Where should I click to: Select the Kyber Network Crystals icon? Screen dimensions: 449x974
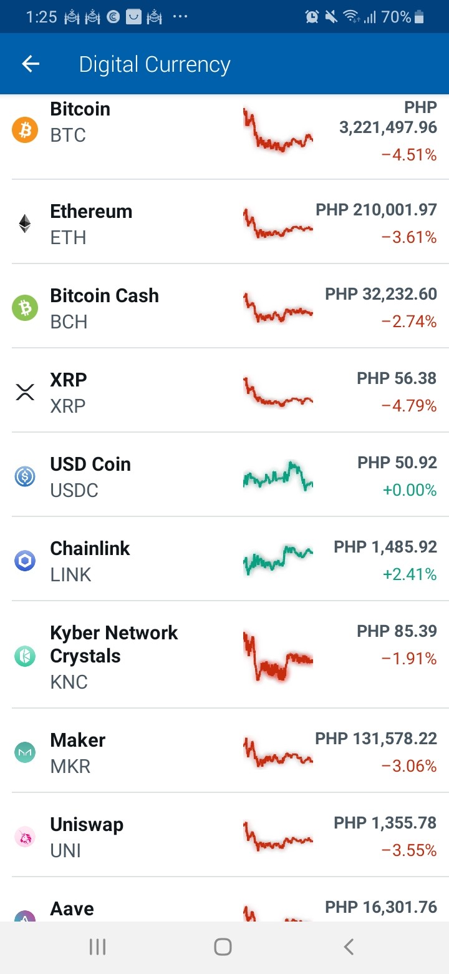(x=25, y=657)
